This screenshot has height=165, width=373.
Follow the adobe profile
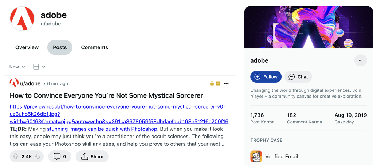point(266,77)
